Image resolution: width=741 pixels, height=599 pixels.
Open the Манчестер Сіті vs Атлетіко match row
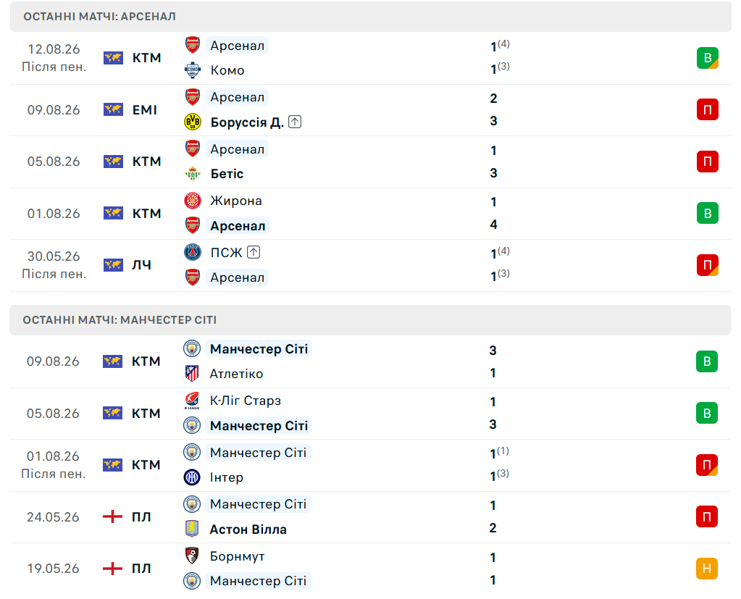[x=370, y=362]
